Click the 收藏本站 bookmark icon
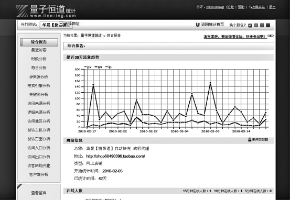The image size is (290, 200). point(251,7)
